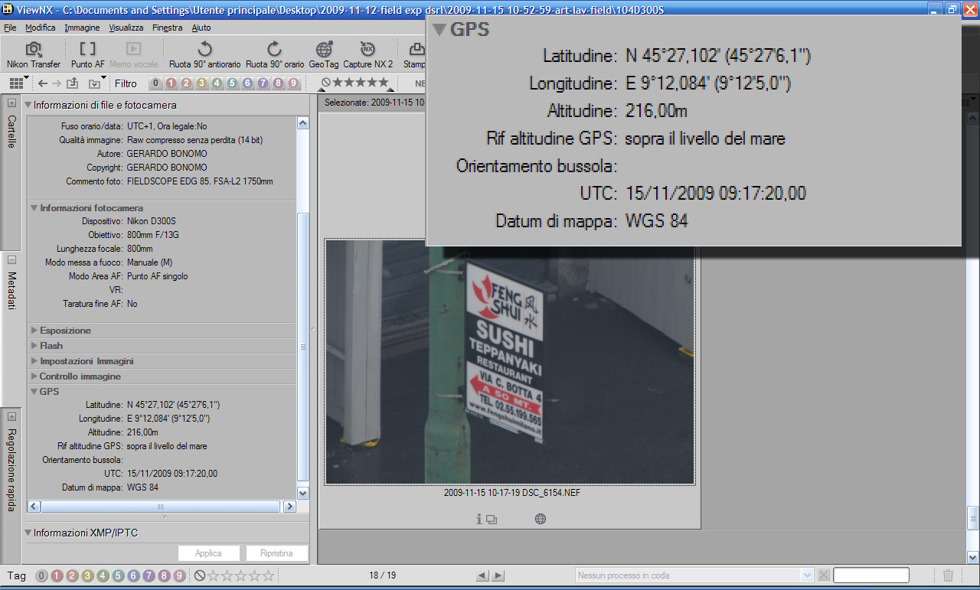The image size is (980, 590).
Task: Click the 'Autore: GERARDO BONOMO' value
Action: point(167,154)
